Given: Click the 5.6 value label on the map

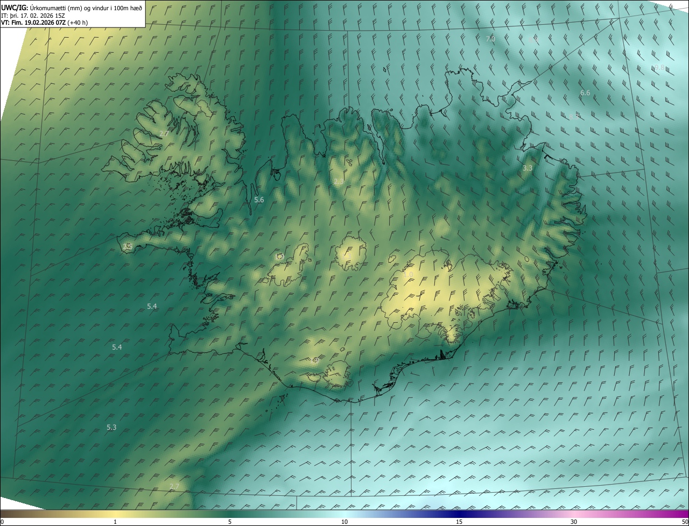Looking at the screenshot, I should [259, 200].
